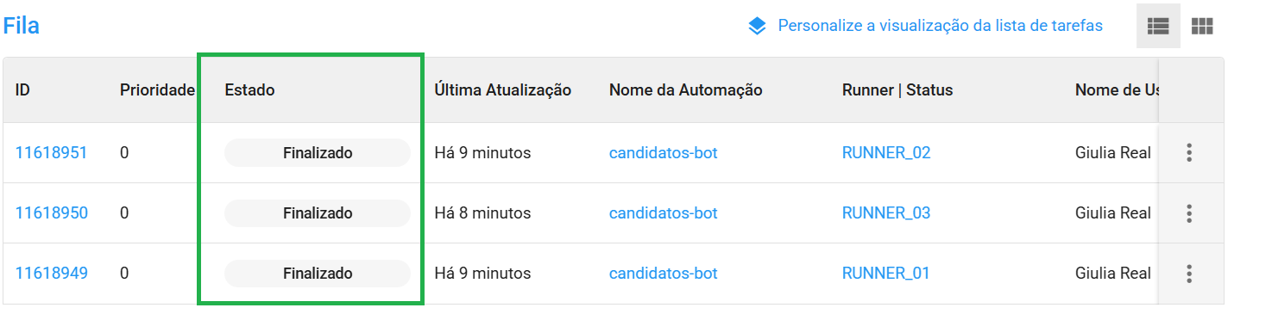Open RUNNER_03 runner link
1278x314 pixels.
[886, 213]
